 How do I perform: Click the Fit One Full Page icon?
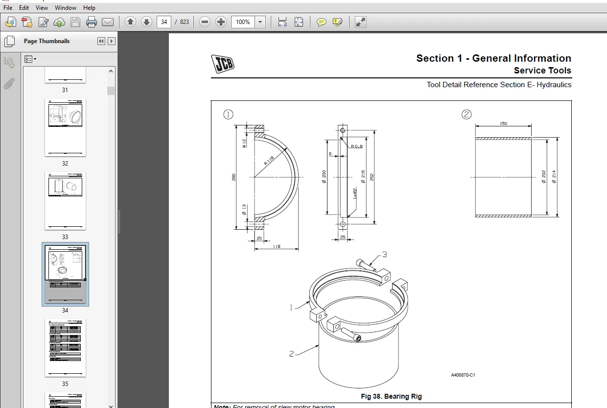coord(299,22)
